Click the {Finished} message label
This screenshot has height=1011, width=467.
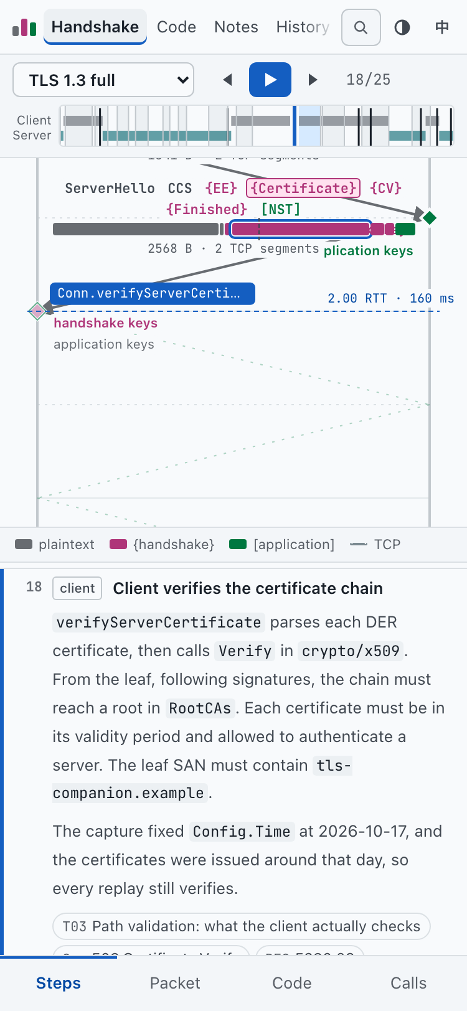coord(207,209)
